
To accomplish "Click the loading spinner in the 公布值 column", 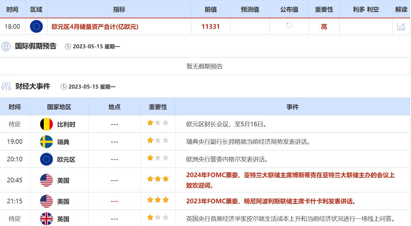I will [289, 25].
